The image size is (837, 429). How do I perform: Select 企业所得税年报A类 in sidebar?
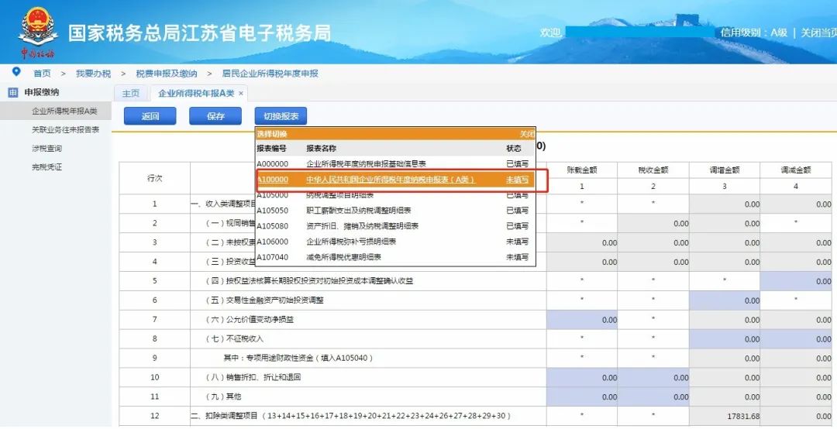click(x=64, y=111)
